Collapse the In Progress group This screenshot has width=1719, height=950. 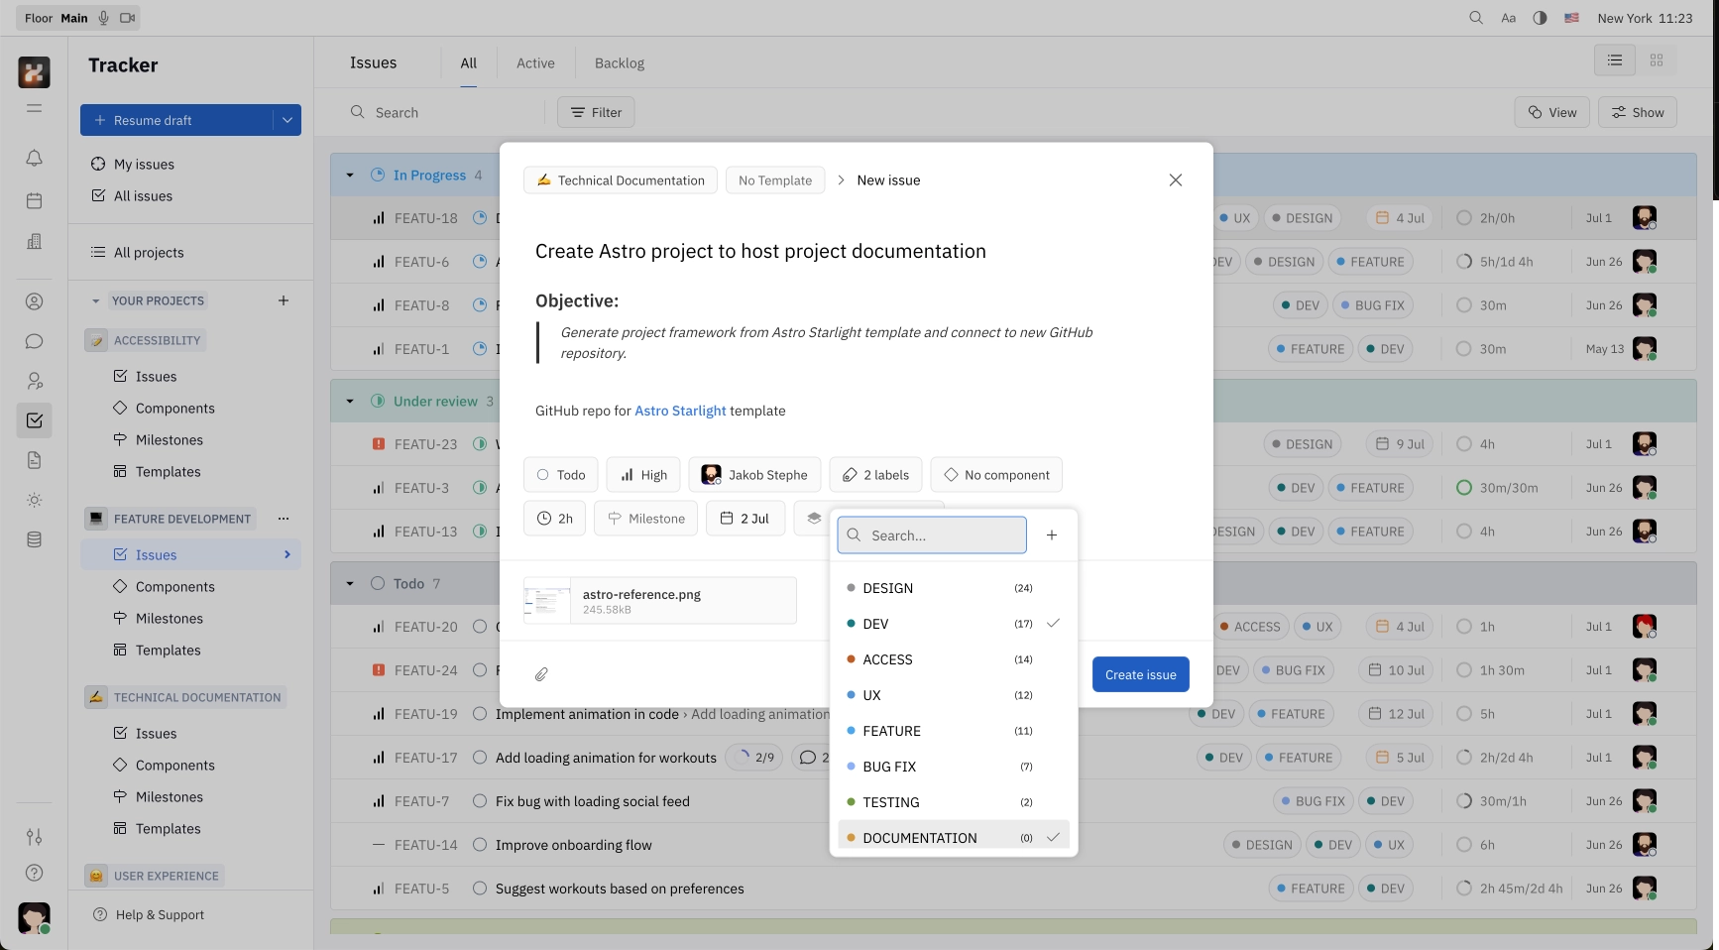click(x=350, y=176)
